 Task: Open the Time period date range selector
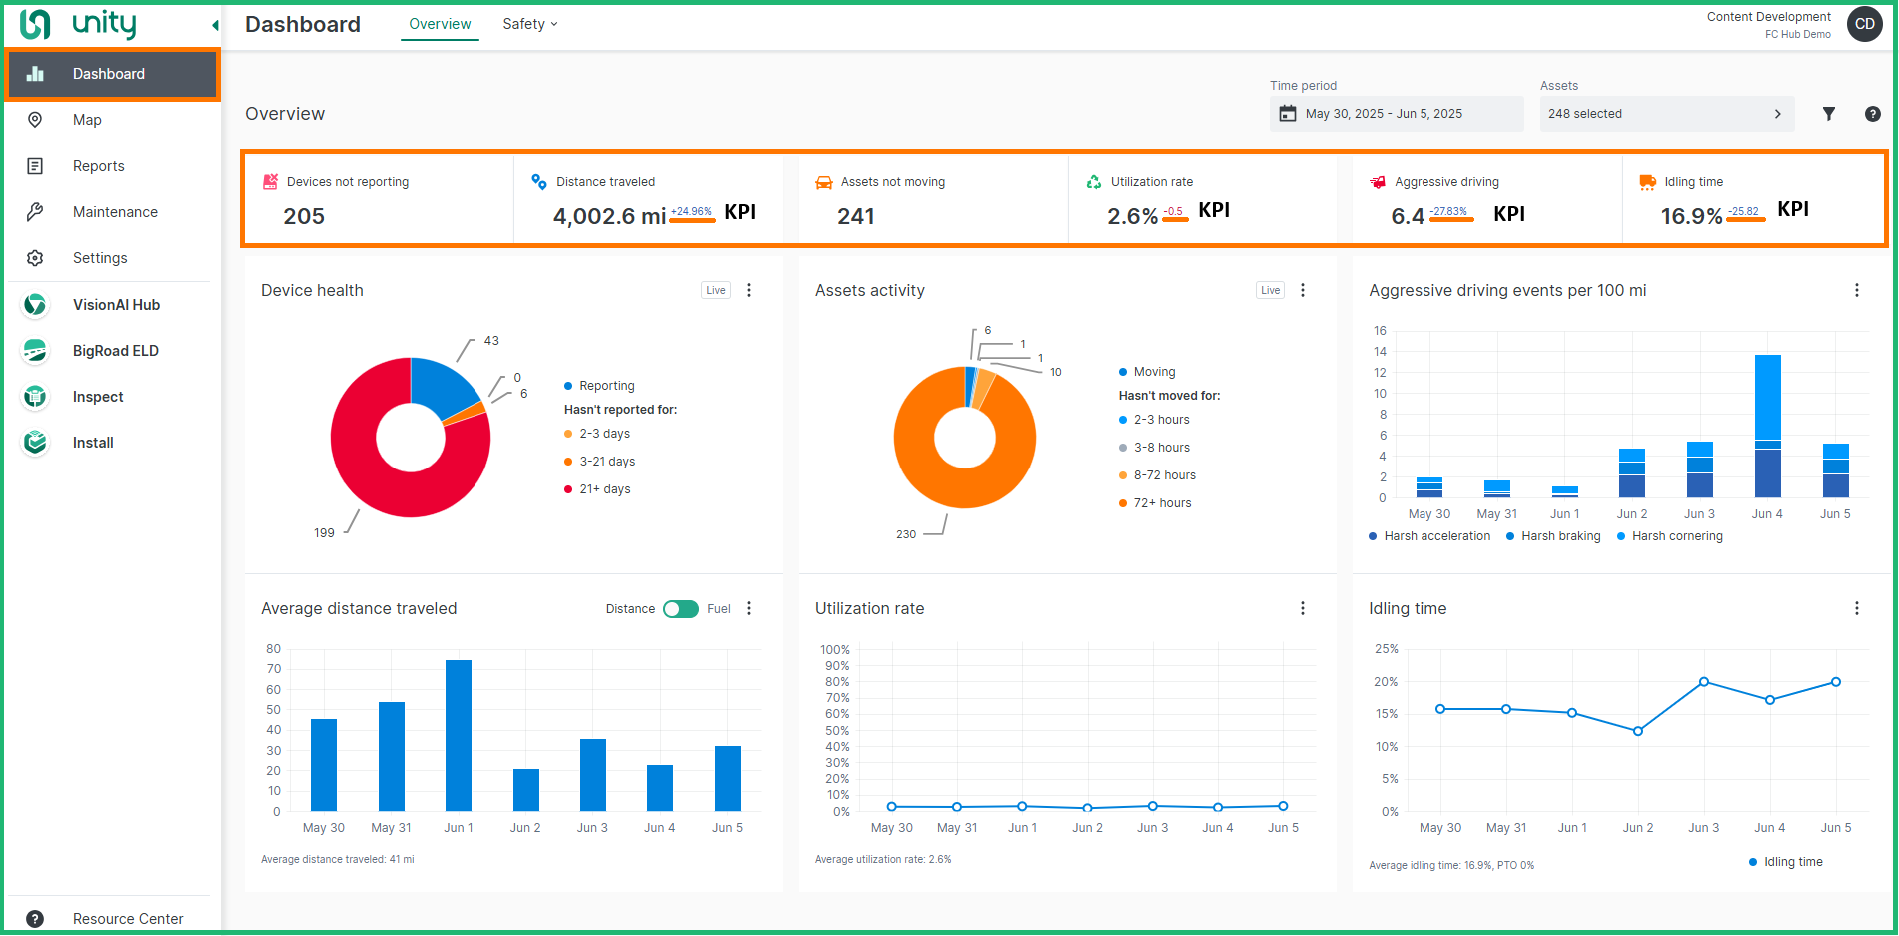[1396, 113]
